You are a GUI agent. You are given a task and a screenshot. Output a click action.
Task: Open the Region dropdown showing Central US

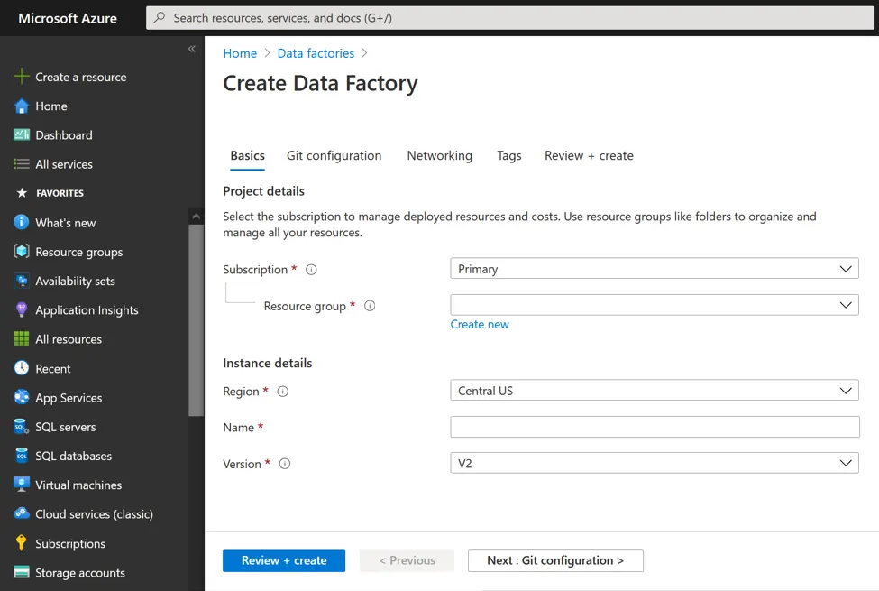click(x=655, y=390)
